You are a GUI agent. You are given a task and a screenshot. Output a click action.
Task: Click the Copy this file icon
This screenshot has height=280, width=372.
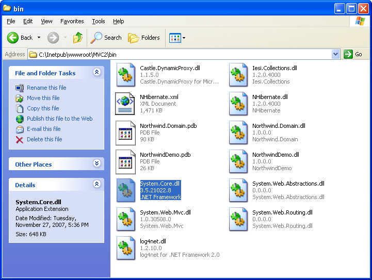point(20,109)
